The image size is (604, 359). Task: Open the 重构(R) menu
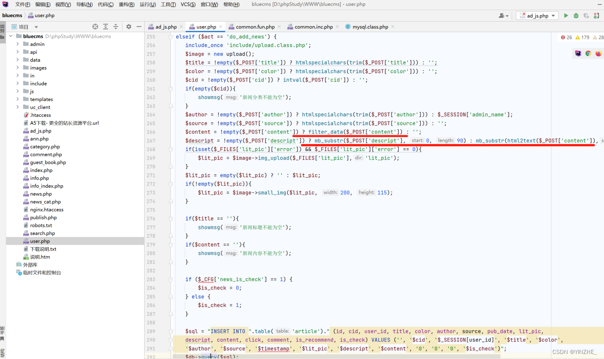127,4
